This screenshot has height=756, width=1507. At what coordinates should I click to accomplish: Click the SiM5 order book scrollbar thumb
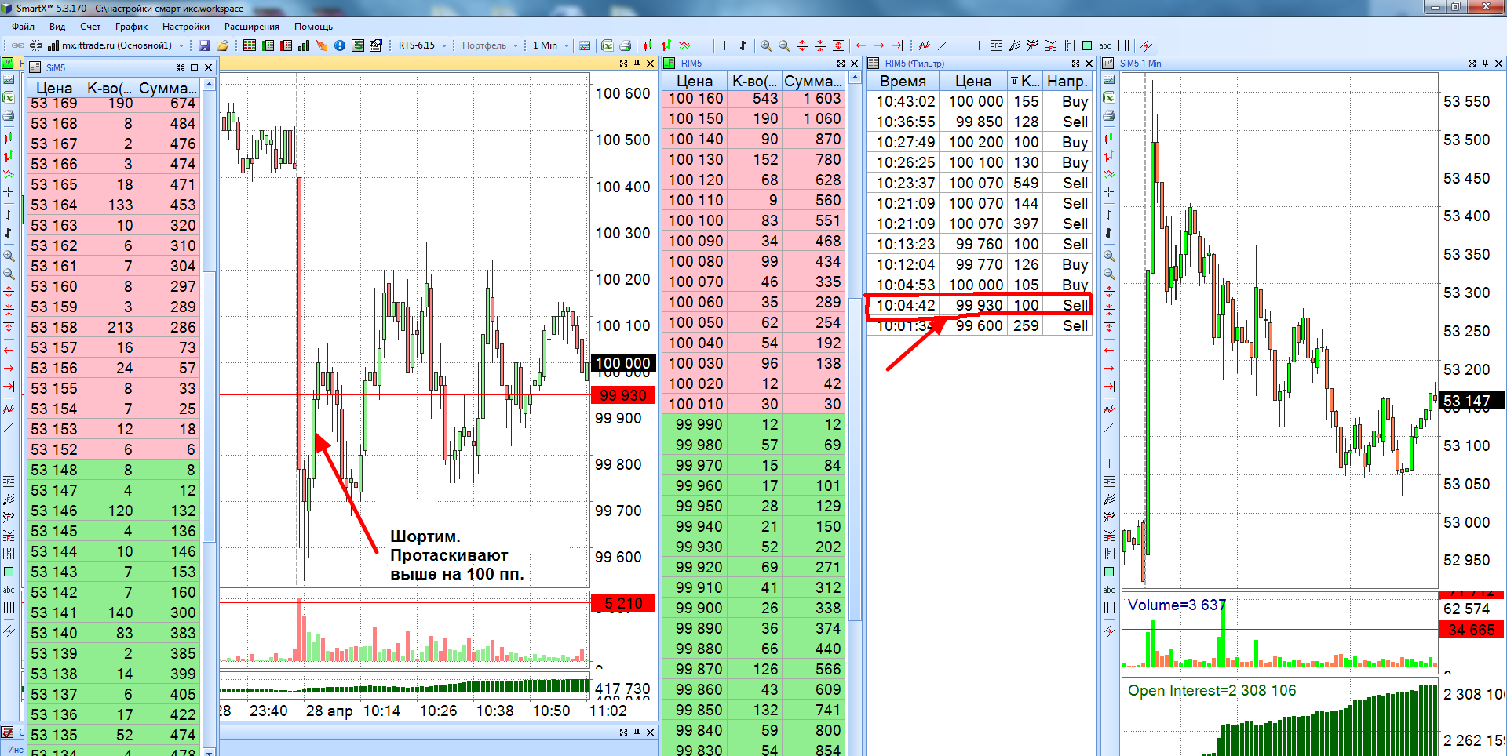point(209,406)
